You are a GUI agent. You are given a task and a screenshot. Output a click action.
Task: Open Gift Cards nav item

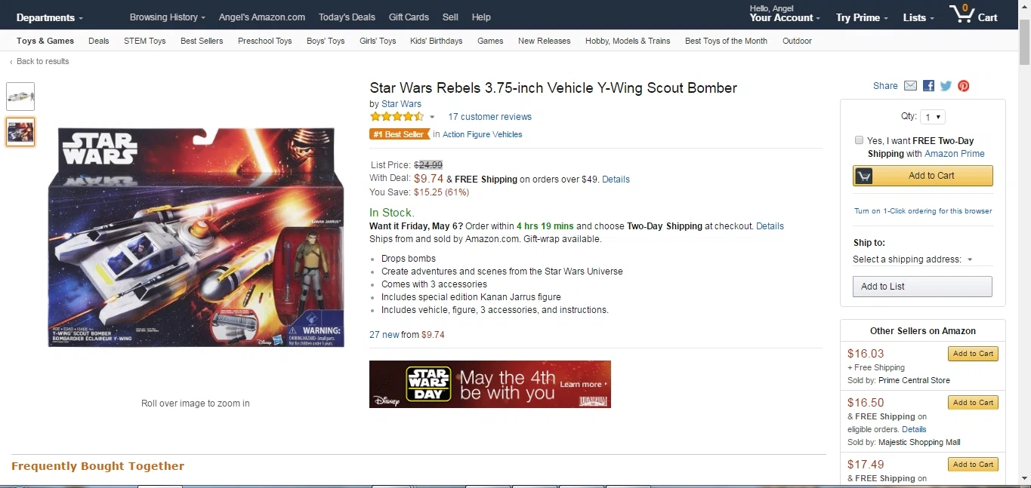click(409, 17)
